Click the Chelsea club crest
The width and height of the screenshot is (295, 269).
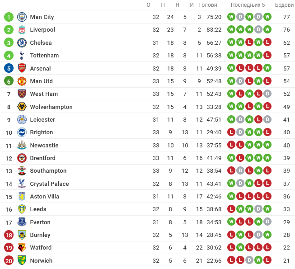point(22,43)
